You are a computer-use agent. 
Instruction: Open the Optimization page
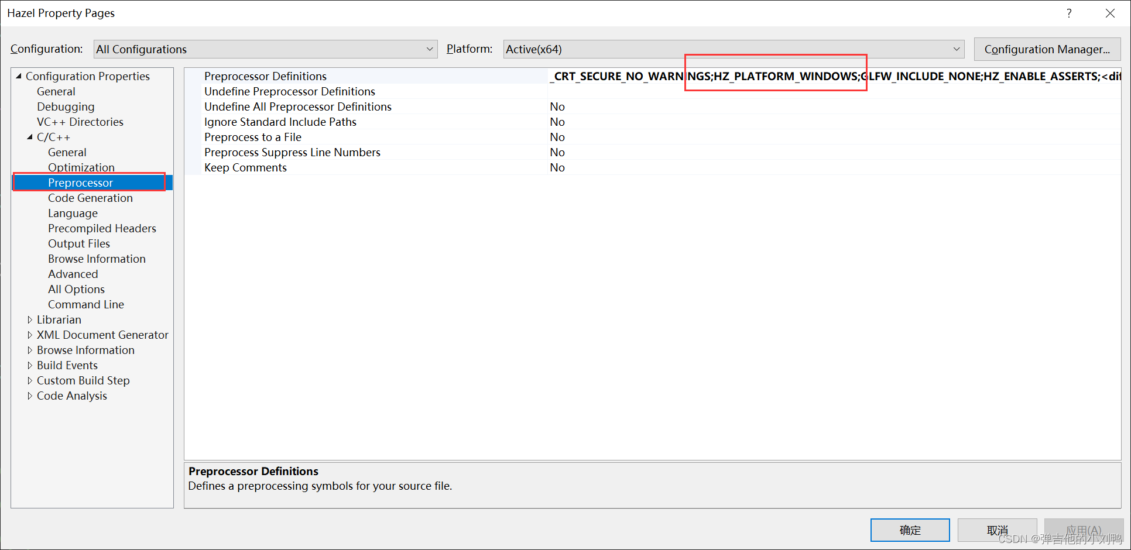(81, 167)
